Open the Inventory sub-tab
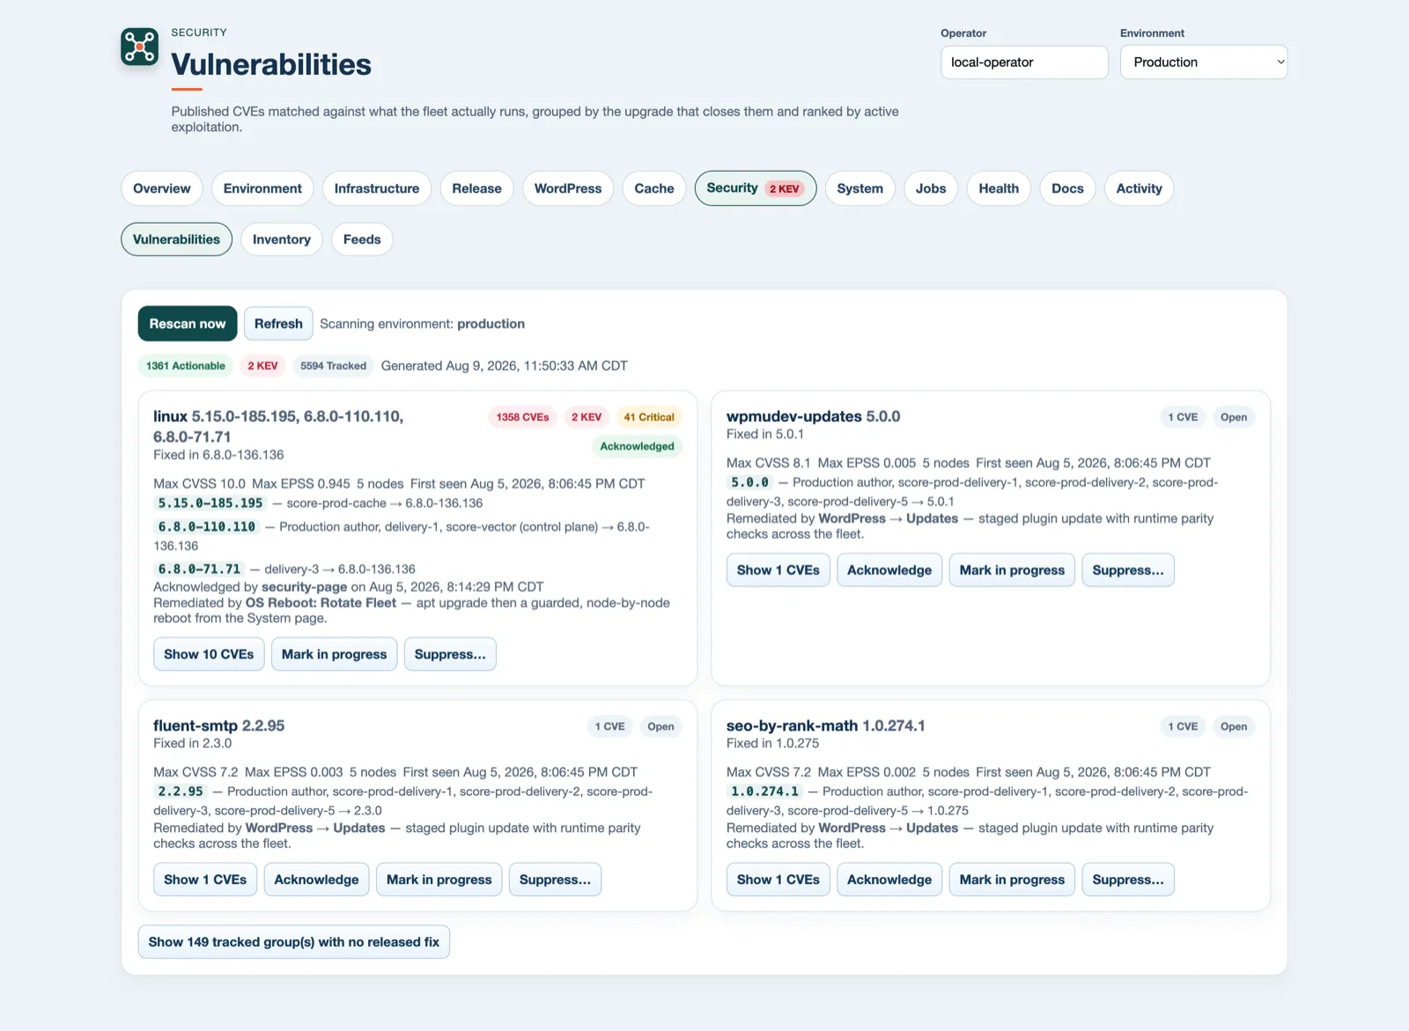Viewport: 1409px width, 1031px height. click(282, 239)
